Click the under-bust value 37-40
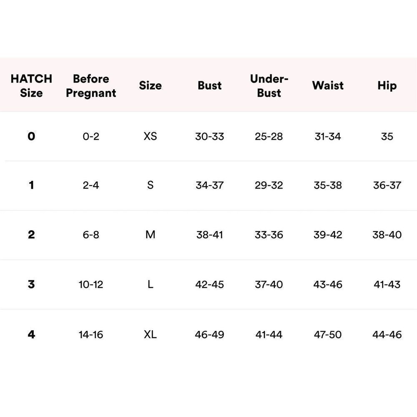 [x=269, y=284]
